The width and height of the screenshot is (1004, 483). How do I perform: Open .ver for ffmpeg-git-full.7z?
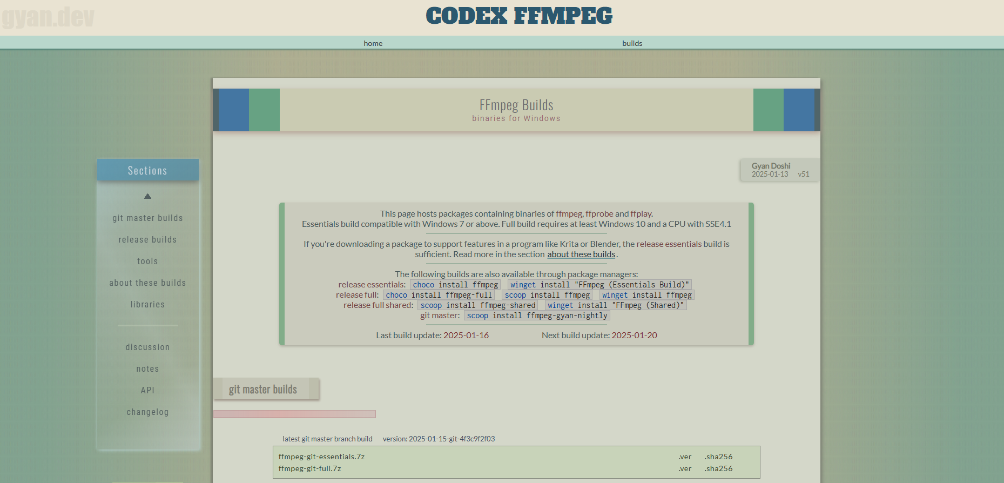685,468
